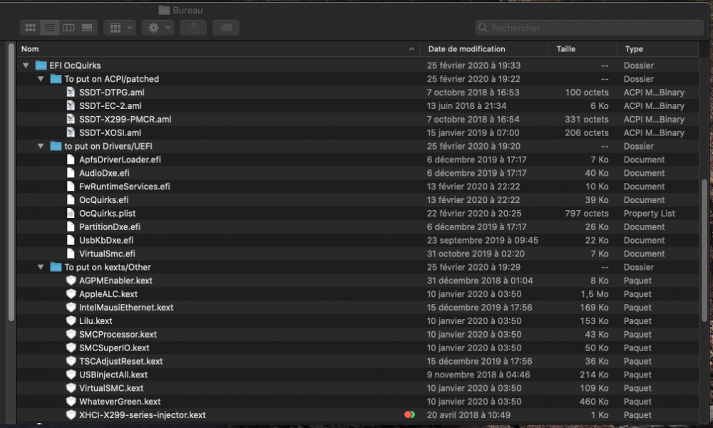The height and width of the screenshot is (428, 713).
Task: Select OcQuirks.efi document icon
Action: coord(71,200)
